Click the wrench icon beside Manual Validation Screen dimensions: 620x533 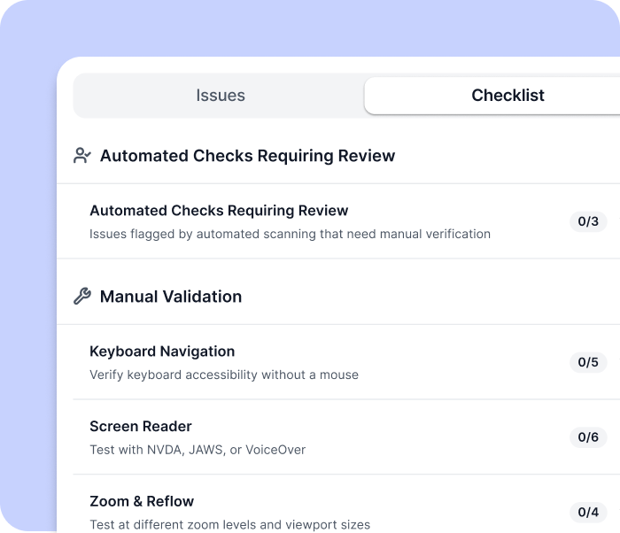(x=82, y=297)
